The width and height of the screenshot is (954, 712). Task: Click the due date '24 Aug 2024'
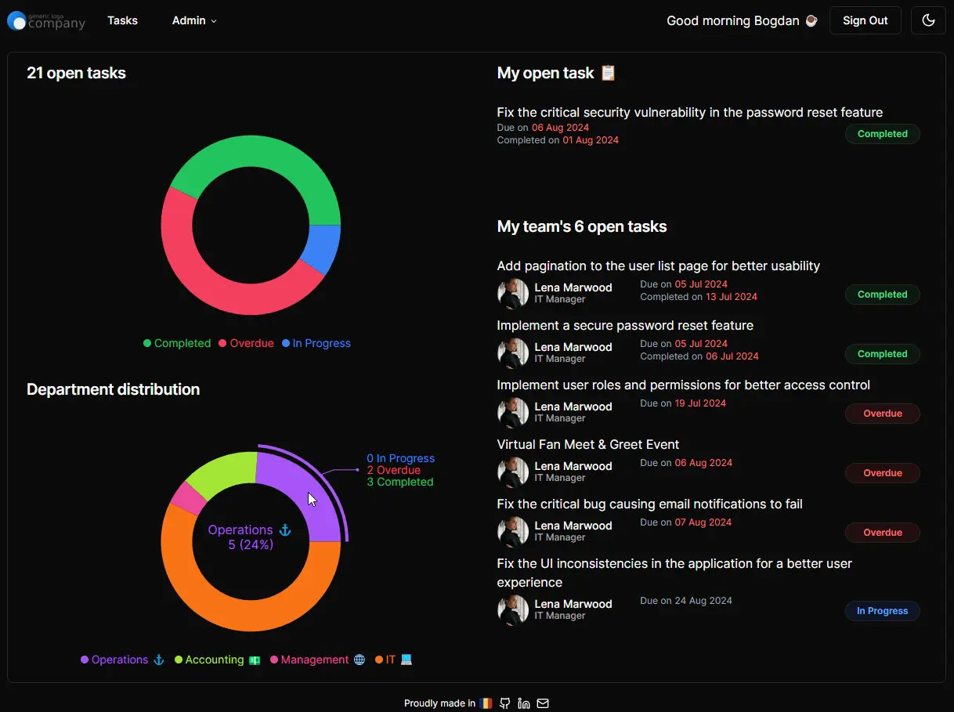[x=703, y=601]
